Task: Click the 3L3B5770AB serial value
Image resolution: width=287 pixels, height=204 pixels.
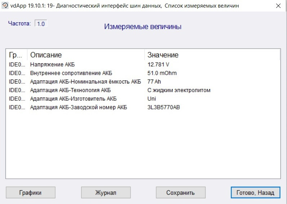Action: 164,107
